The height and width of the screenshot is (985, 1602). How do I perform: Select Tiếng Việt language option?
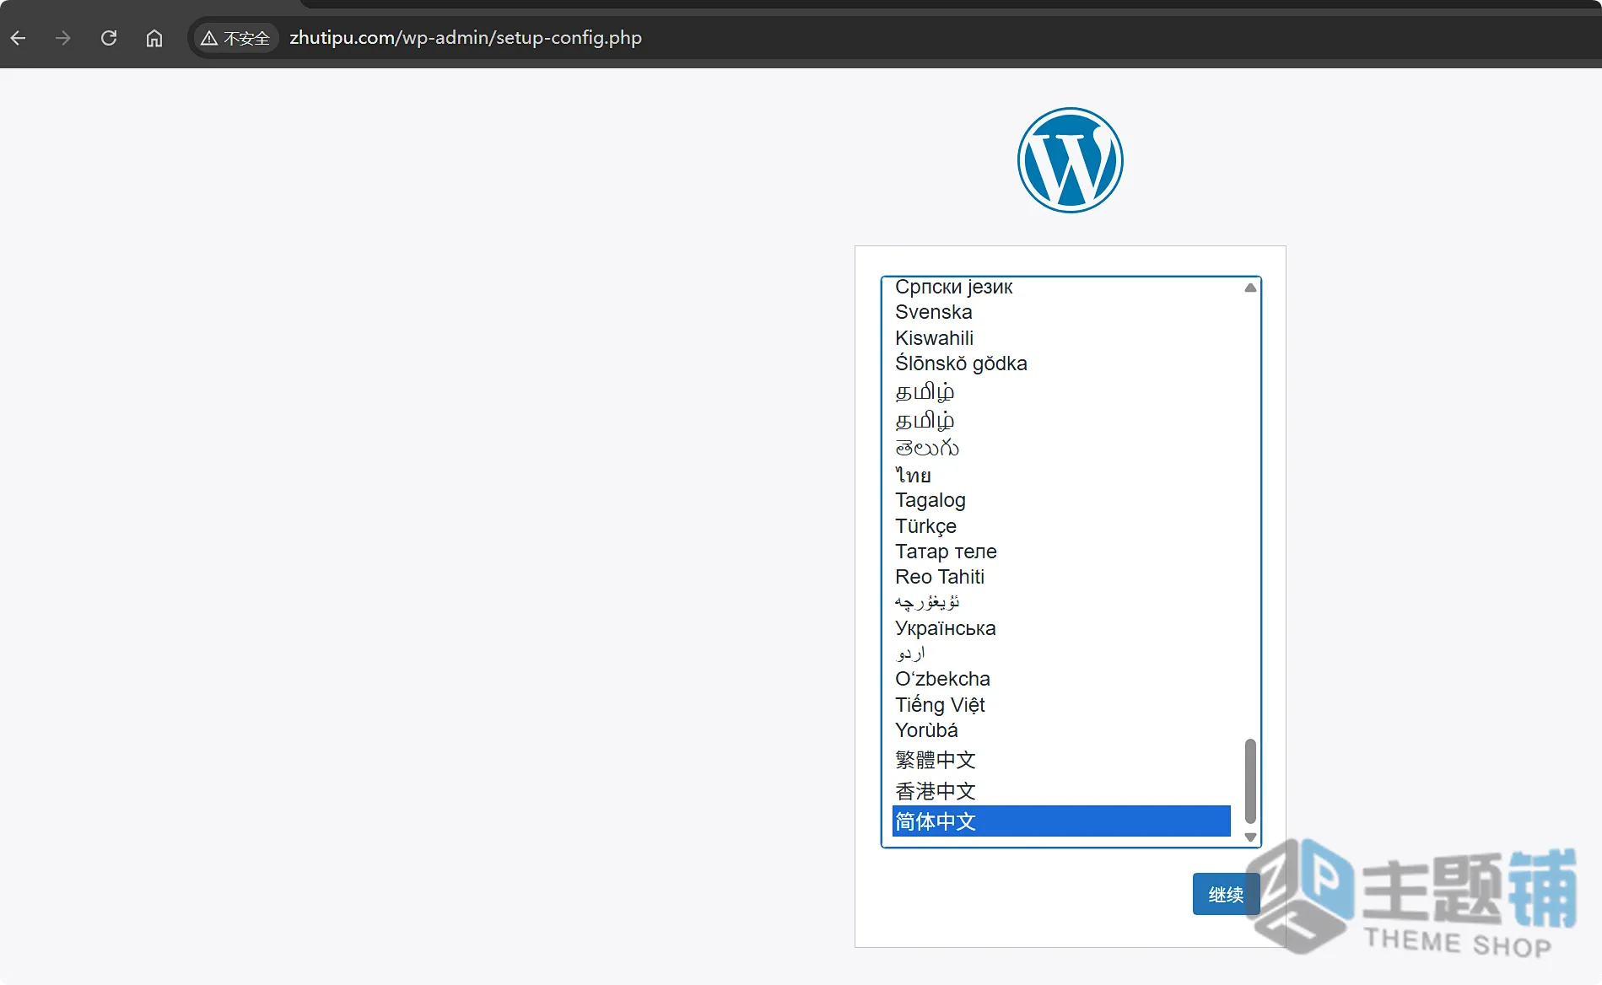[x=1061, y=705]
